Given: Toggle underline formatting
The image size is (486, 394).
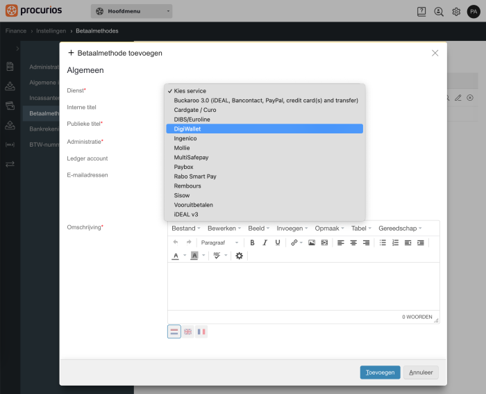Looking at the screenshot, I should tap(278, 243).
